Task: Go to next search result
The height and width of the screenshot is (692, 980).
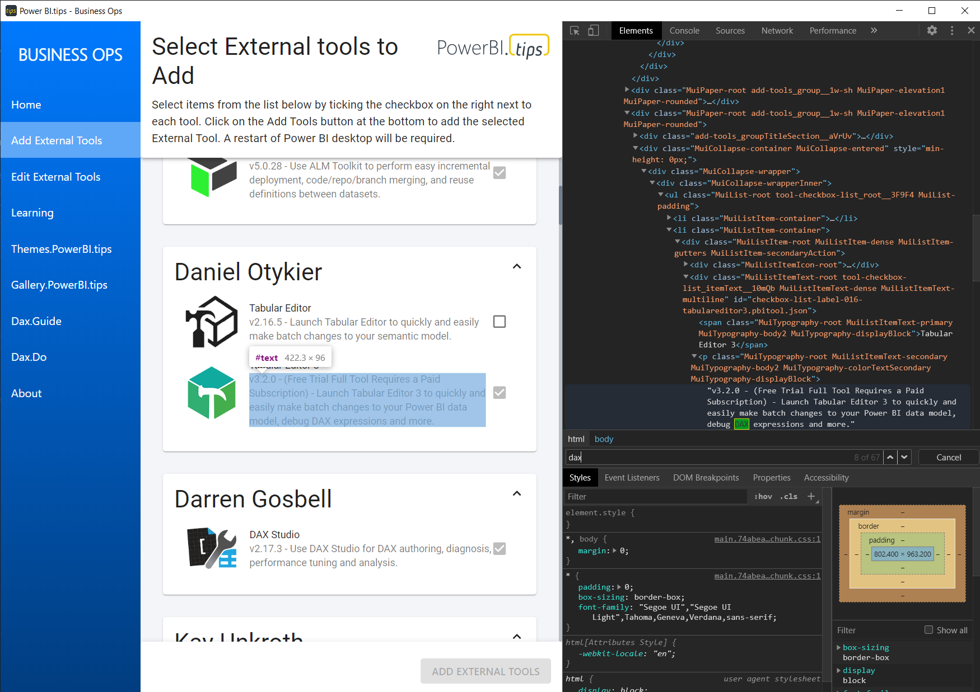Action: (x=904, y=457)
